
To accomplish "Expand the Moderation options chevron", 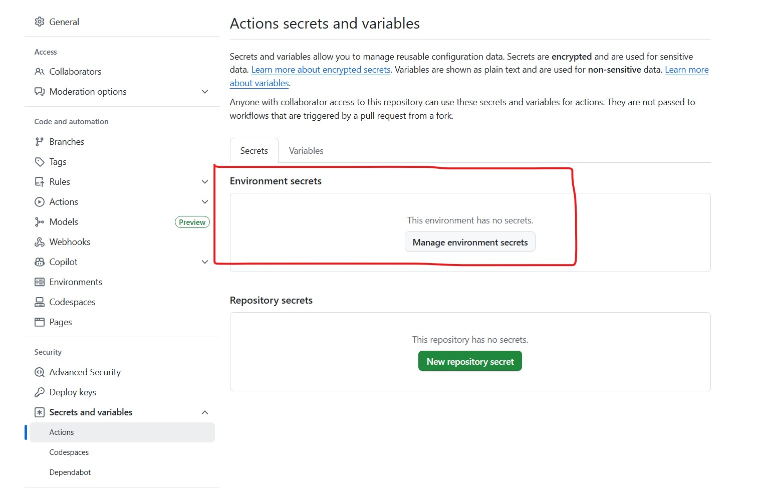I will [204, 92].
